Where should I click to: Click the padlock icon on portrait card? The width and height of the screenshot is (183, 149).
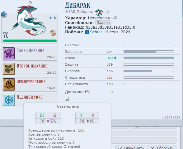click(55, 18)
